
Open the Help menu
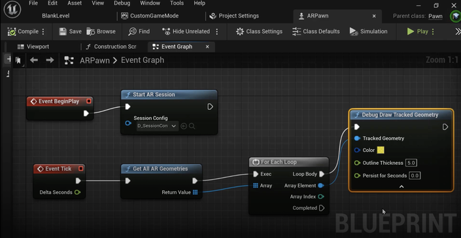[199, 3]
